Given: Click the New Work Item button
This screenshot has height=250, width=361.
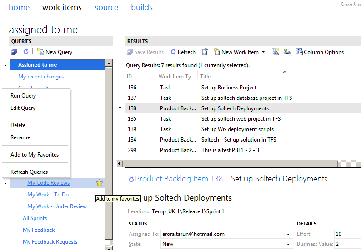Looking at the screenshot, I should click(x=236, y=52).
